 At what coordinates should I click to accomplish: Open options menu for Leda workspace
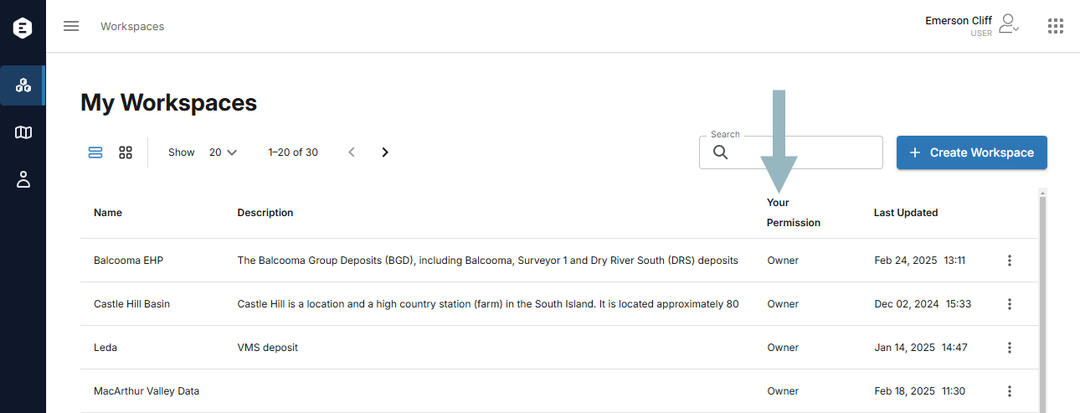click(1010, 348)
